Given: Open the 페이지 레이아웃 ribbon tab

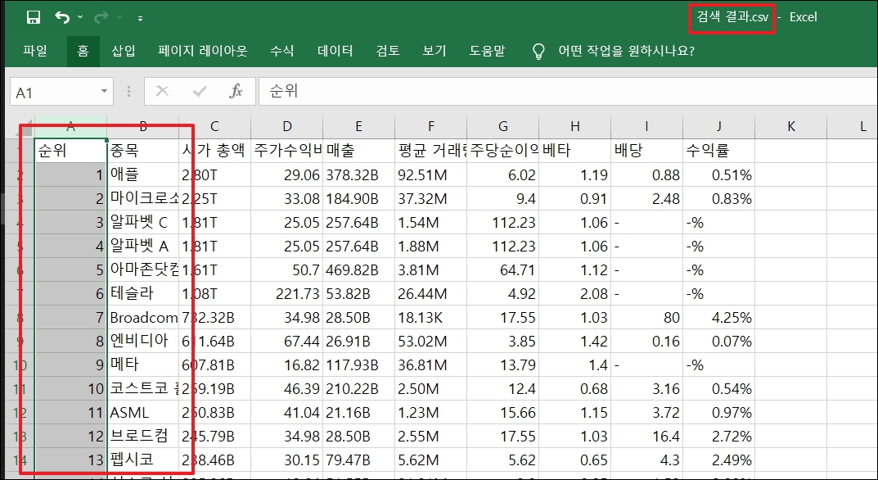Looking at the screenshot, I should (203, 51).
